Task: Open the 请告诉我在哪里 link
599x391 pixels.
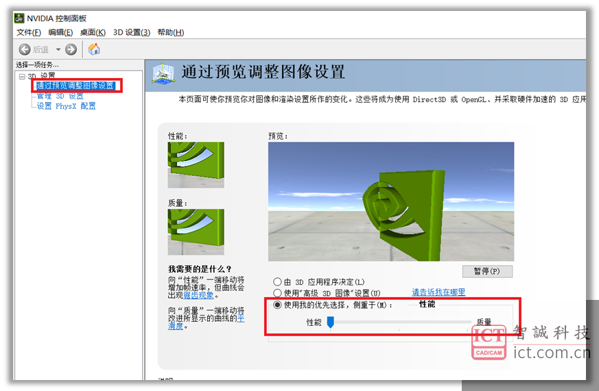Action: pos(438,292)
